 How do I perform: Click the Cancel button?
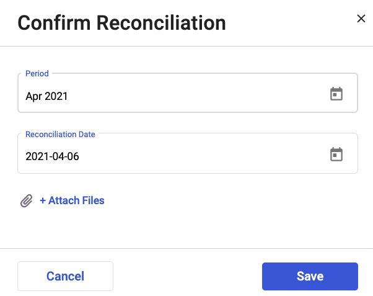point(66,276)
